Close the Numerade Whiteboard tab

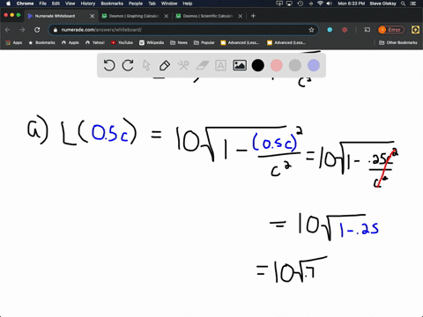(93, 16)
